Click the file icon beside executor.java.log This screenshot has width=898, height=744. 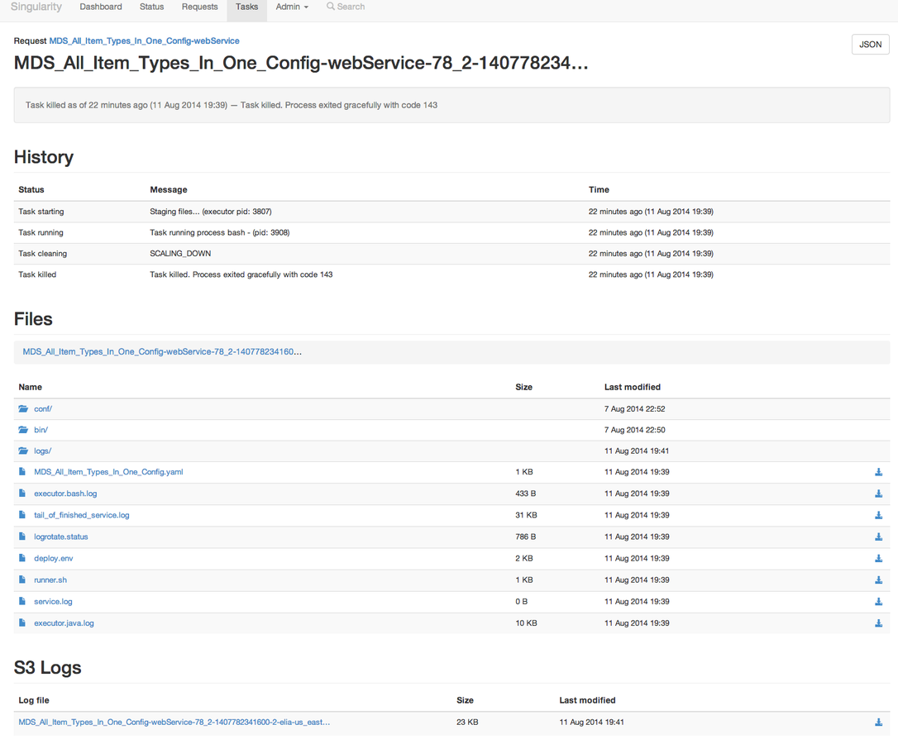pos(22,622)
